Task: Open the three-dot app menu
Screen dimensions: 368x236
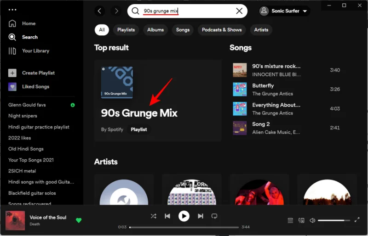Action: click(12, 10)
